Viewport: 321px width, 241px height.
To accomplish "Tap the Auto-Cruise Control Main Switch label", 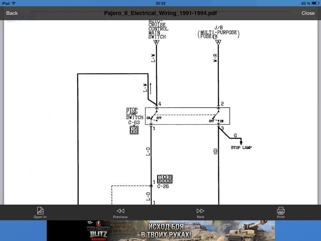I will click(x=158, y=29).
